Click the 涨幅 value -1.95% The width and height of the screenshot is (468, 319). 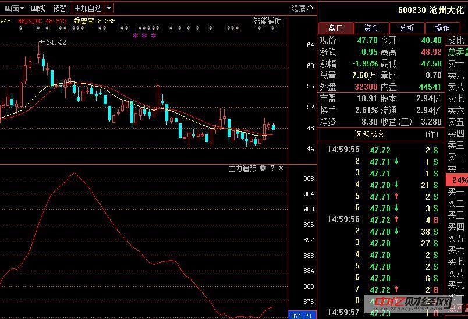click(x=365, y=63)
